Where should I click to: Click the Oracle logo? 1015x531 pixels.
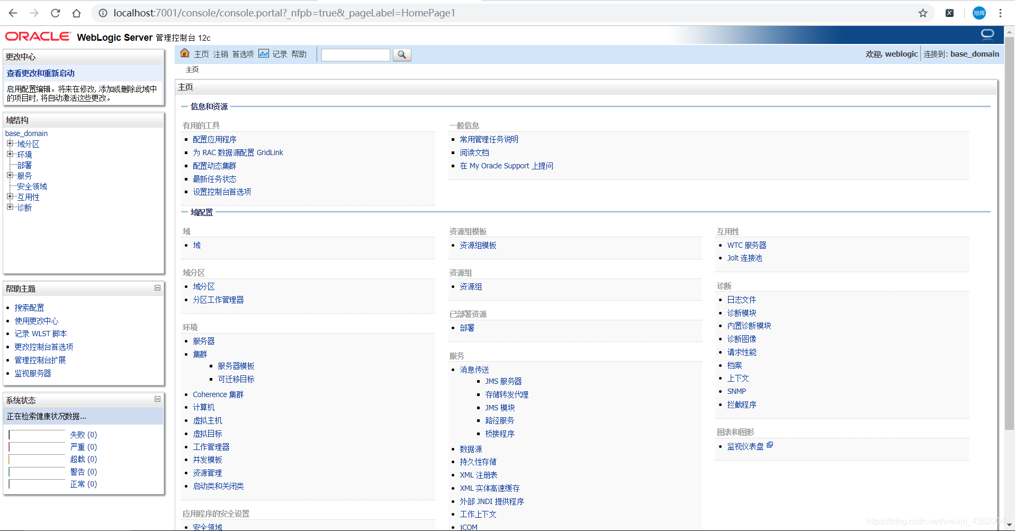(x=38, y=37)
